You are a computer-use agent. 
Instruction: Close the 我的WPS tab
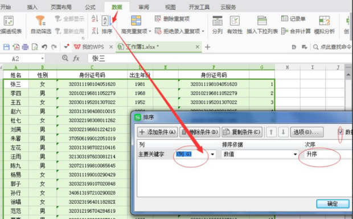(111, 47)
